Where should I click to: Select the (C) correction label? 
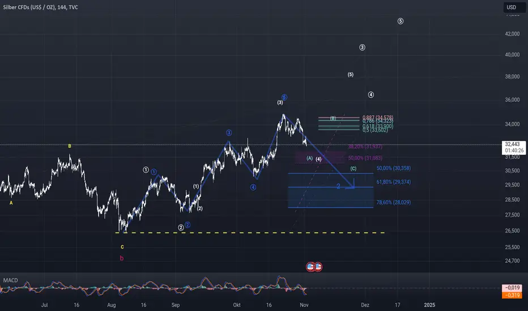pyautogui.click(x=354, y=169)
